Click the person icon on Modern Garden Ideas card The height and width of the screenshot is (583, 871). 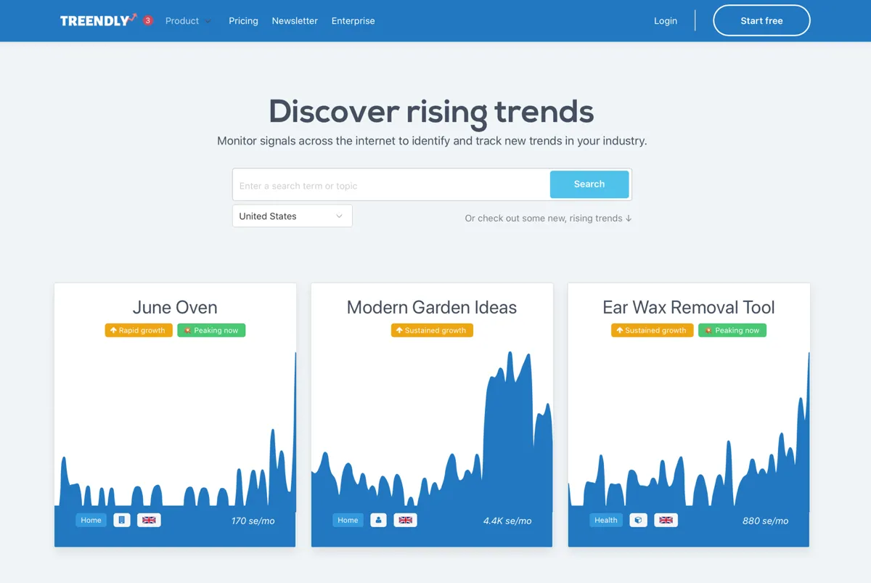(378, 520)
